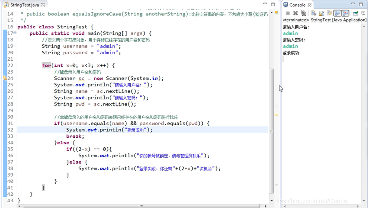
Task: Remove the launch with the single X icon
Action: (295, 13)
